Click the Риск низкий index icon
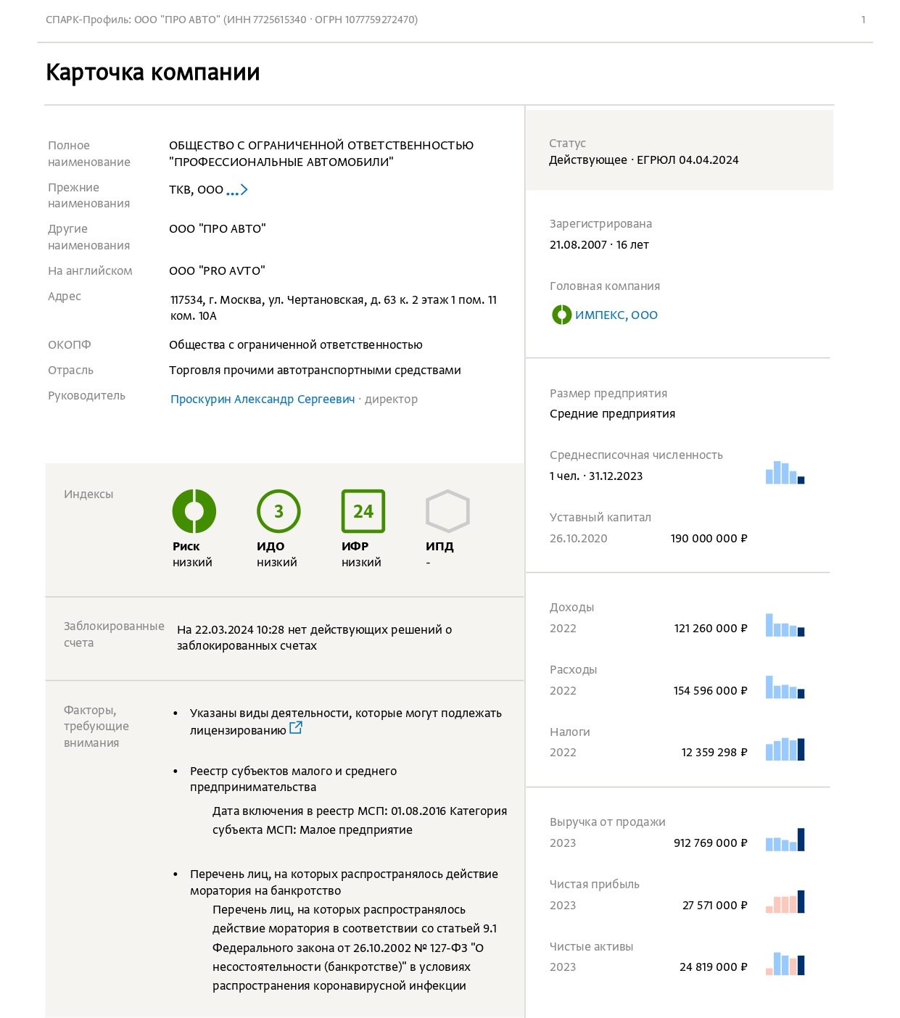Screen dimensions: 900x1018 point(194,511)
